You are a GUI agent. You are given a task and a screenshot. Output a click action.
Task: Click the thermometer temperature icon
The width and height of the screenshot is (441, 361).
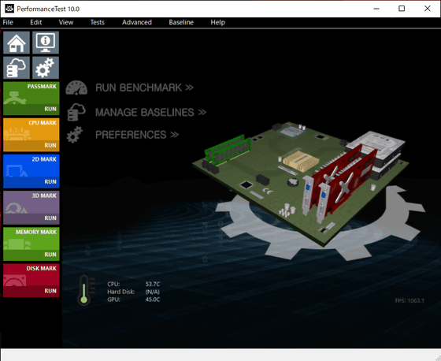pos(84,290)
